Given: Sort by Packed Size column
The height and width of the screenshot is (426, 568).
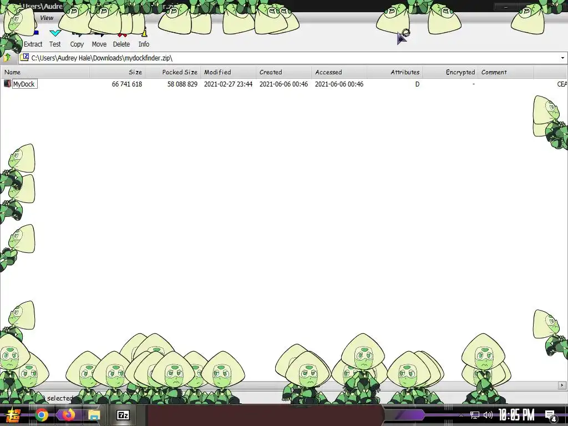Looking at the screenshot, I should (x=173, y=72).
